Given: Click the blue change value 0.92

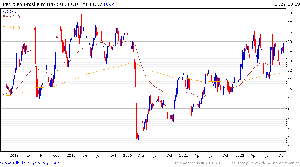Looking at the screenshot, I should click(109, 4).
